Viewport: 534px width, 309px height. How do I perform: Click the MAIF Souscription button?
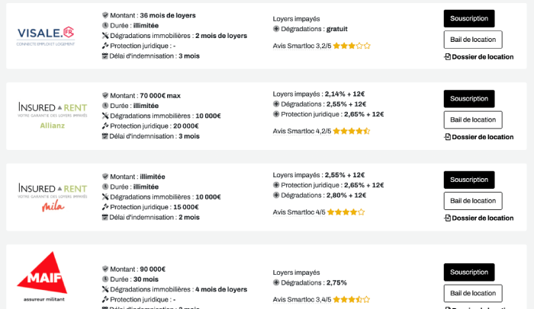[469, 272]
